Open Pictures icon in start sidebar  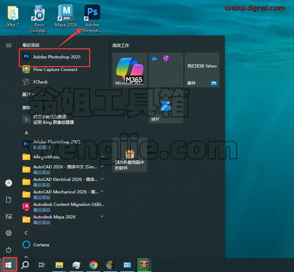pos(9,216)
